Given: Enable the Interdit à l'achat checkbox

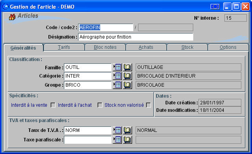Looking at the screenshot, I should (100, 105).
